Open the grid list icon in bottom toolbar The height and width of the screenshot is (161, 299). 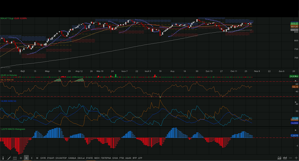15,158
